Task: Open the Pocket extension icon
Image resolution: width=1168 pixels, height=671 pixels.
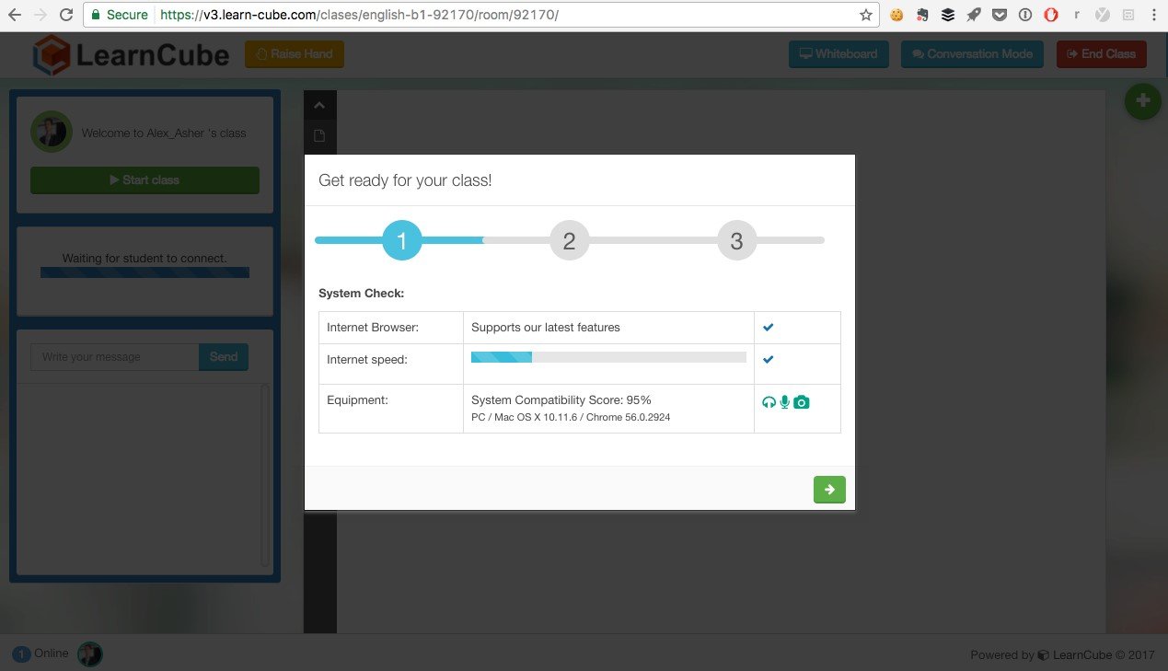Action: [1000, 15]
